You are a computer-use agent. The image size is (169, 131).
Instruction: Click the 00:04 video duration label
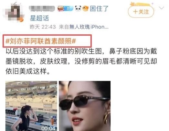(x=48, y=128)
